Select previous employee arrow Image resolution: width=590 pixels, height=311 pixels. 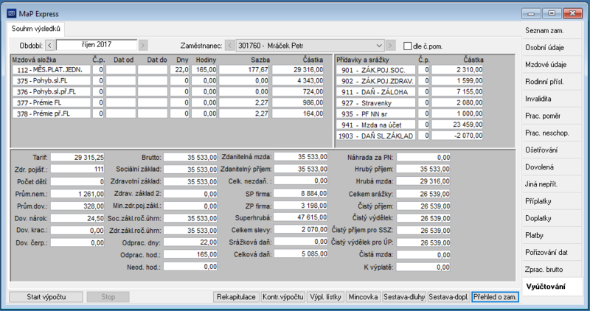[230, 46]
